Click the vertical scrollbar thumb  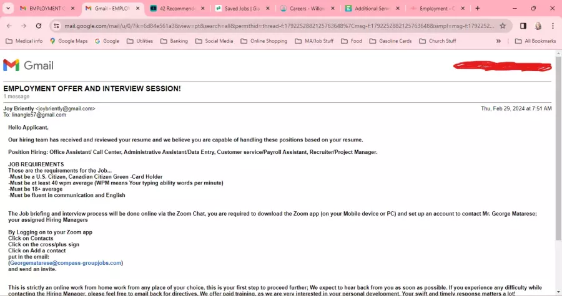pos(558,148)
